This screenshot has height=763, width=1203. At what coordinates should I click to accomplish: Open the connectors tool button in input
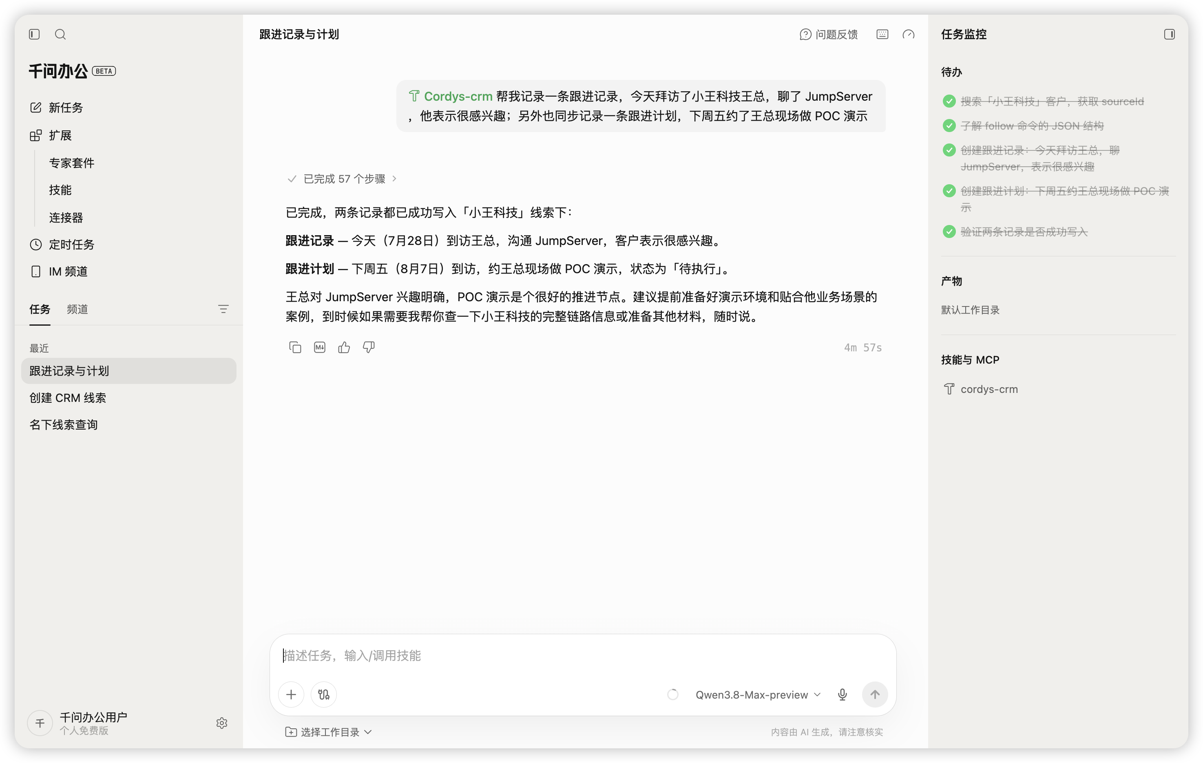pyautogui.click(x=324, y=694)
